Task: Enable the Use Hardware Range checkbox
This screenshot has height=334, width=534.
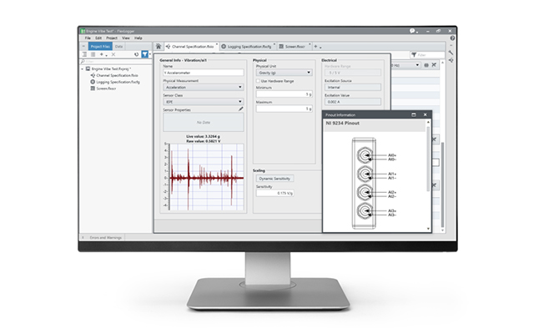Action: click(258, 80)
